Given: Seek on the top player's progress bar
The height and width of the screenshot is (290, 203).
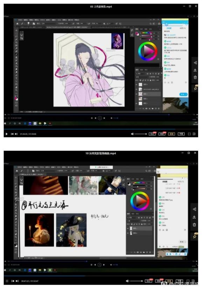Looking at the screenshot, I should [x=101, y=129].
